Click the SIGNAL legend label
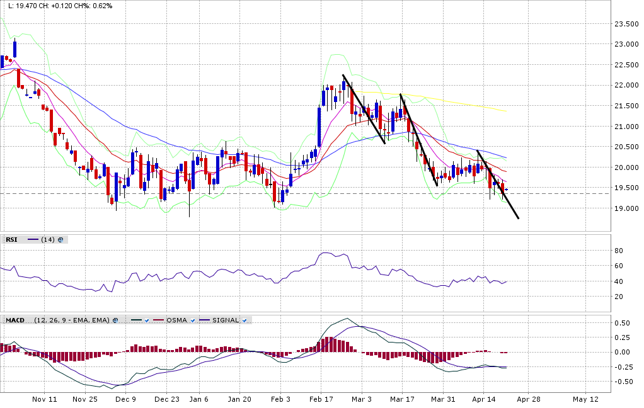644x408 pixels. click(x=226, y=320)
